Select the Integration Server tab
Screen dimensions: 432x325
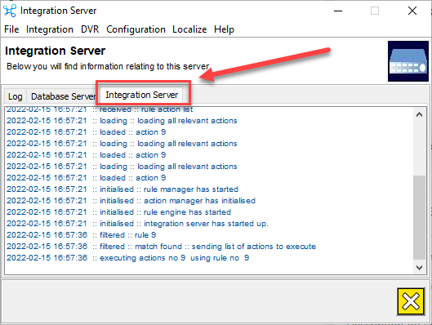click(x=141, y=95)
